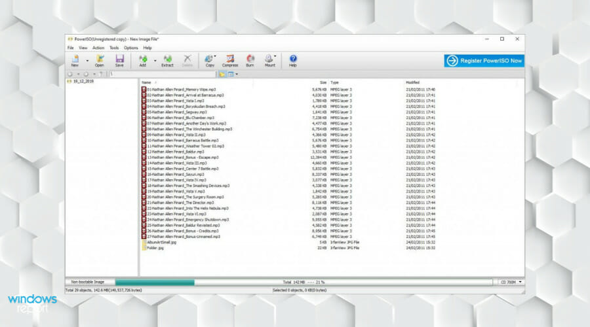
Task: Select 22-Nathan Allen Pinard_Into The Helix Nebula.mp3
Action: tap(187, 208)
